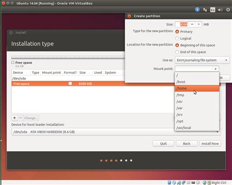Screen dimensions: 232x185
Task: Click the host key indicator icon beside Right Ctrl
Action: [209, 183]
